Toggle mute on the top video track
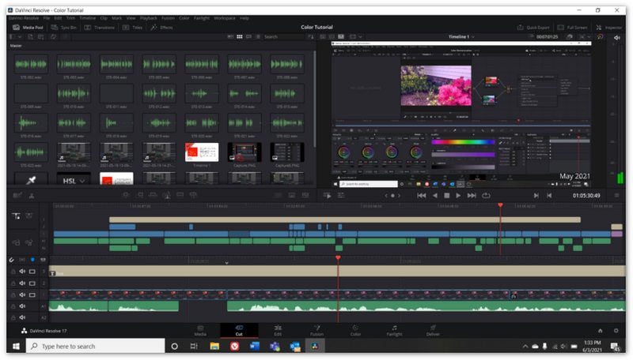 coord(22,272)
